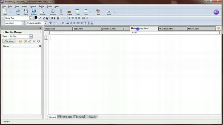Insert an Image from the toolbar
This screenshot has height=125, width=223.
(x=69, y=12)
